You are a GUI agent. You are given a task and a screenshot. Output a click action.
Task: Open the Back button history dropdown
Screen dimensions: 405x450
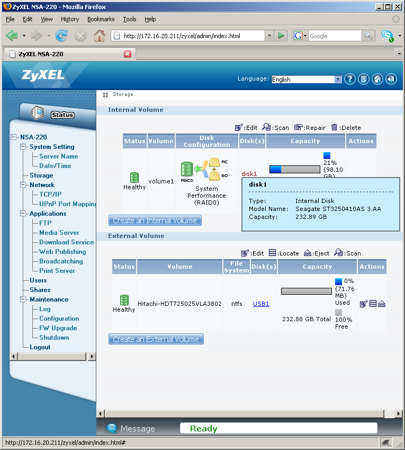click(24, 36)
